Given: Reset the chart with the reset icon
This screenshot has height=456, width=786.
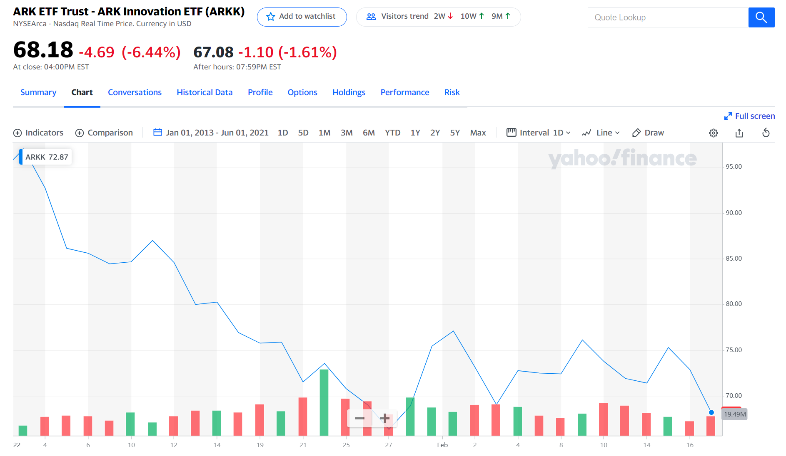Looking at the screenshot, I should coord(766,133).
